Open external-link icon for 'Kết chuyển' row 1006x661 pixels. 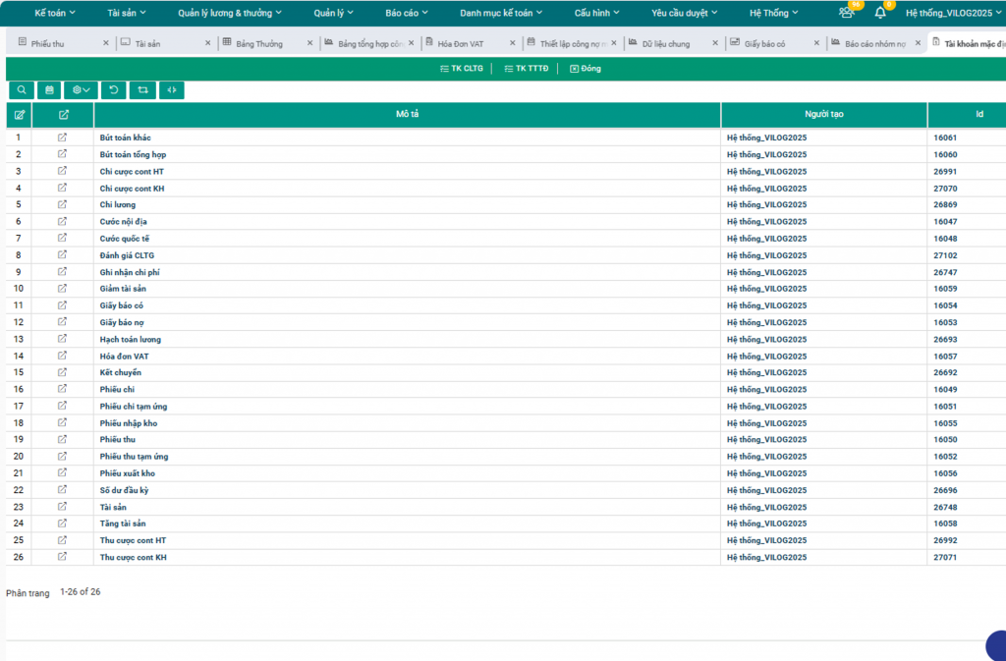(63, 372)
